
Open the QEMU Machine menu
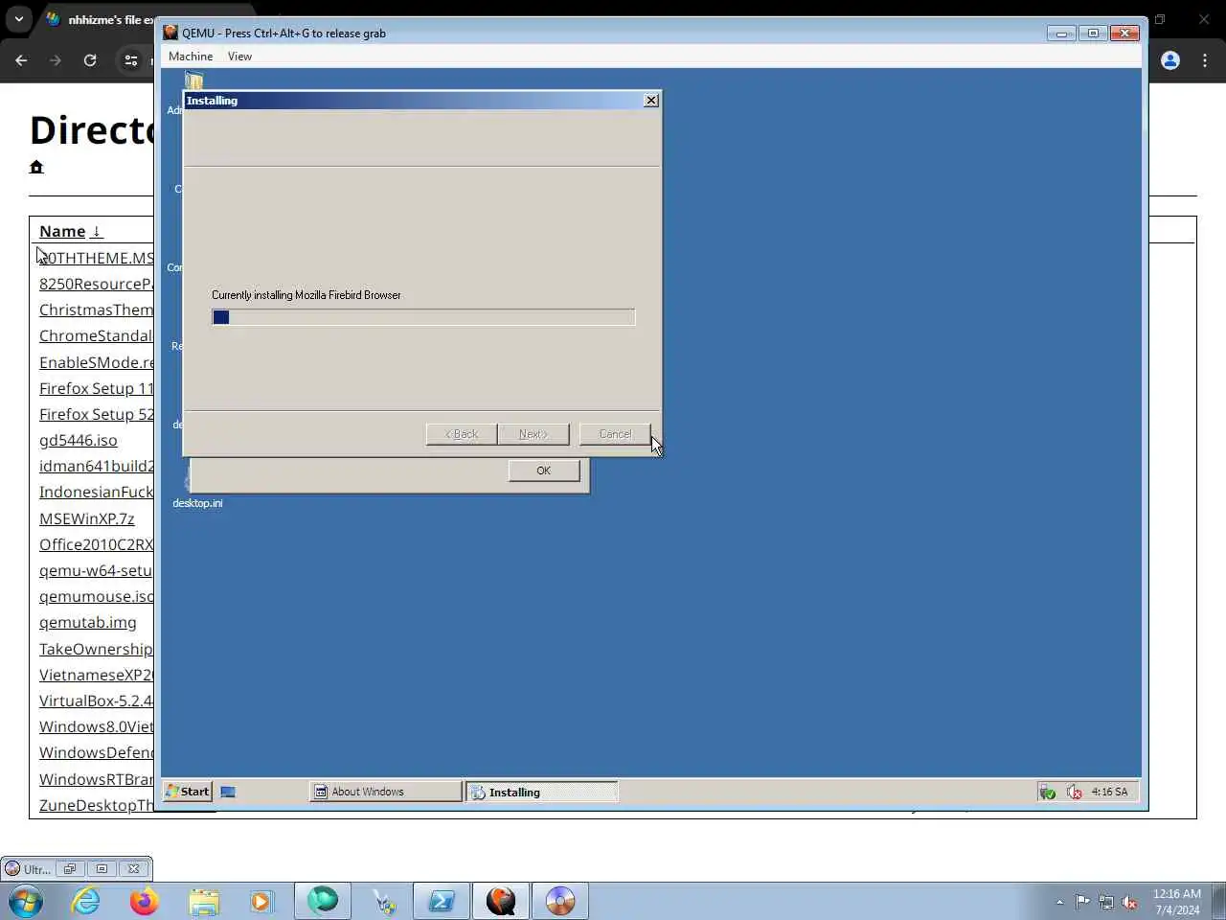click(191, 57)
